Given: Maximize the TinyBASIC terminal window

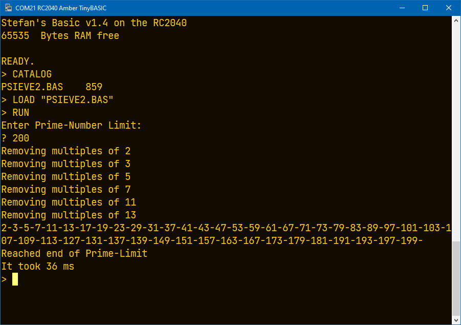Looking at the screenshot, I should (x=425, y=8).
